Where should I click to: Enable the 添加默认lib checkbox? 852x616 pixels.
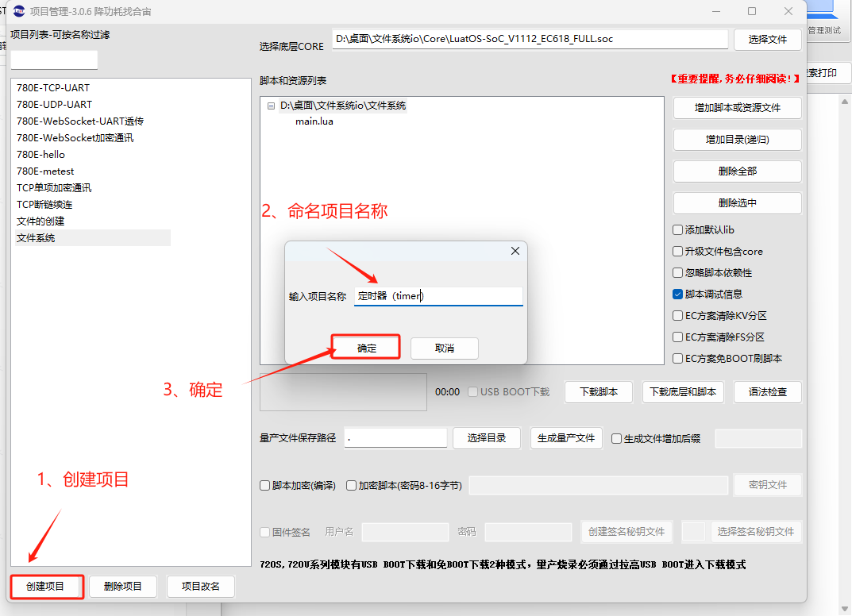677,229
